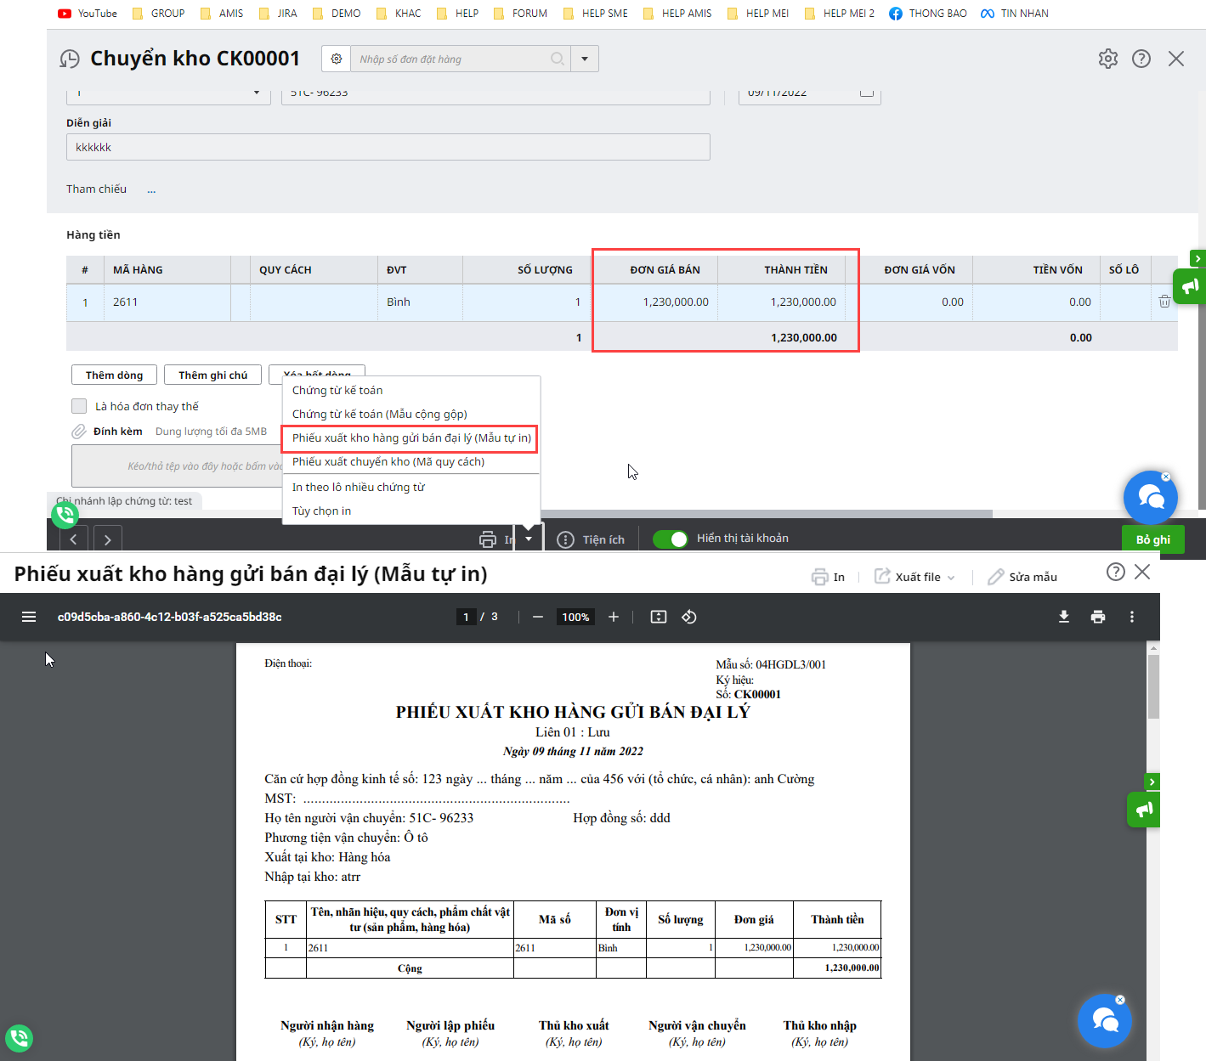
Task: Check Là hóa đơn thay thế checkbox
Action: tap(79, 406)
